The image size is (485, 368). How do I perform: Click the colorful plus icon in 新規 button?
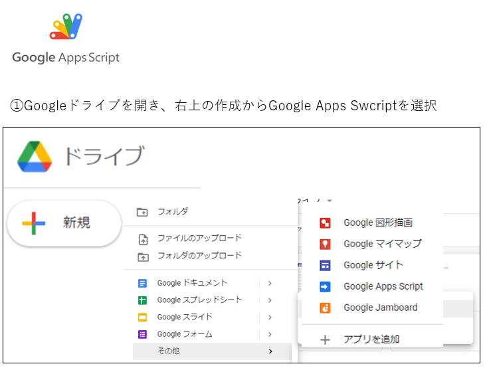point(34,223)
